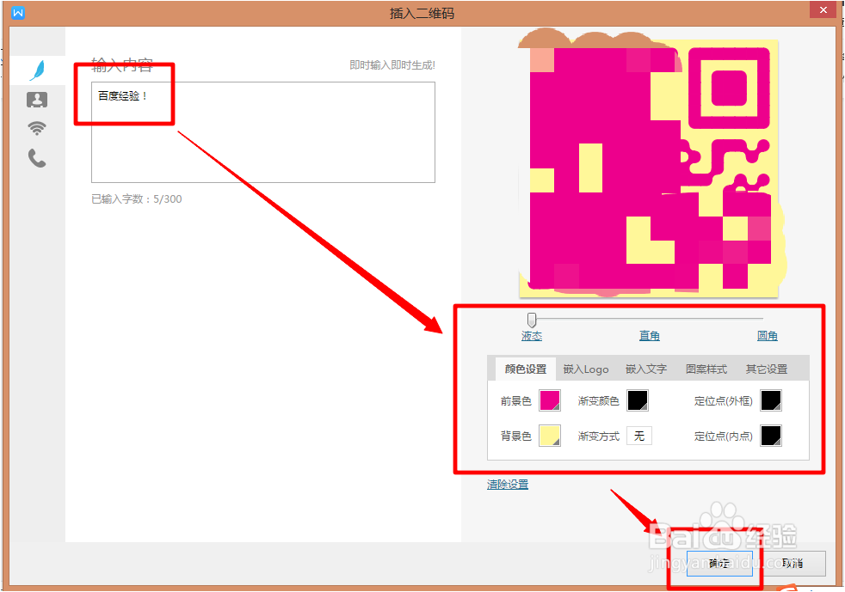Screen dimensions: 845x592
Task: Select the 液态 liquid style link
Action: 532,336
